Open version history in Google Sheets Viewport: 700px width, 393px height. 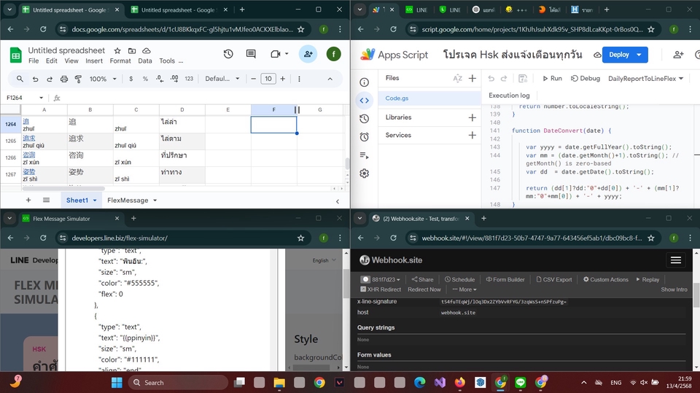[x=228, y=54]
